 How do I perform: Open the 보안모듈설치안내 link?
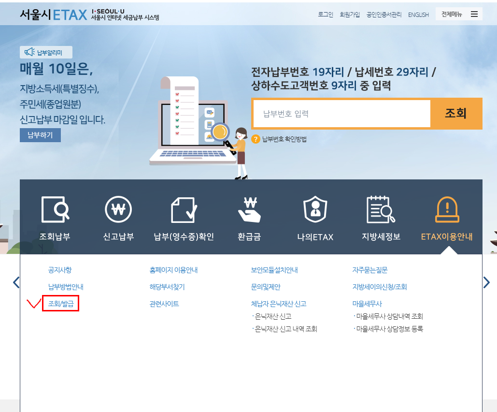coord(274,270)
